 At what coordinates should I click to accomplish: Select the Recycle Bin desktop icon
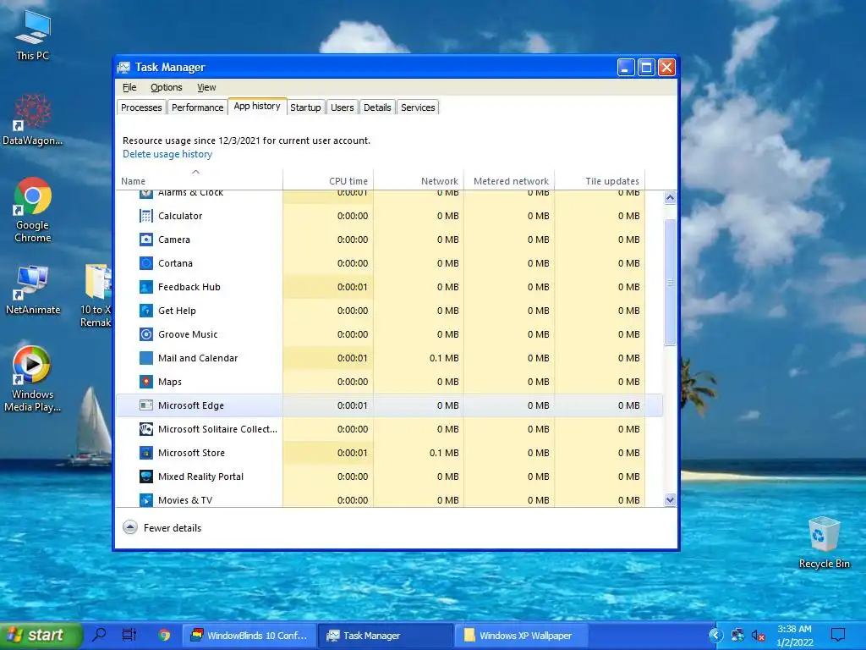click(x=824, y=543)
